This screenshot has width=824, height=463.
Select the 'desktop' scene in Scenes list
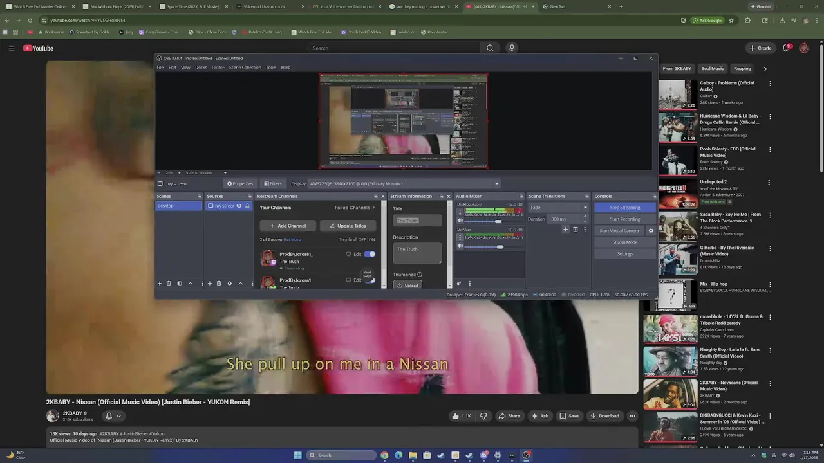coord(179,206)
